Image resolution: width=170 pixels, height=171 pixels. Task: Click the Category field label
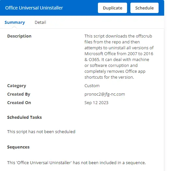tap(17, 86)
